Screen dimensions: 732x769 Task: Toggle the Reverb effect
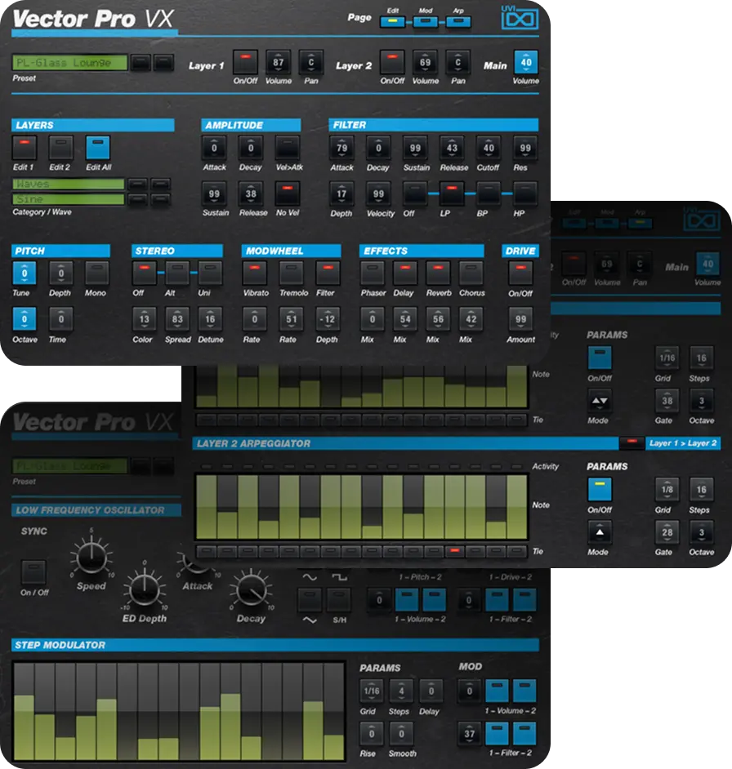438,273
